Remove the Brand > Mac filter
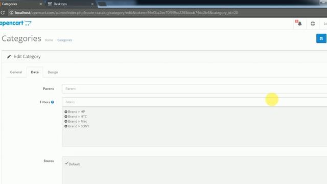This screenshot has width=327, height=184. coord(66,122)
